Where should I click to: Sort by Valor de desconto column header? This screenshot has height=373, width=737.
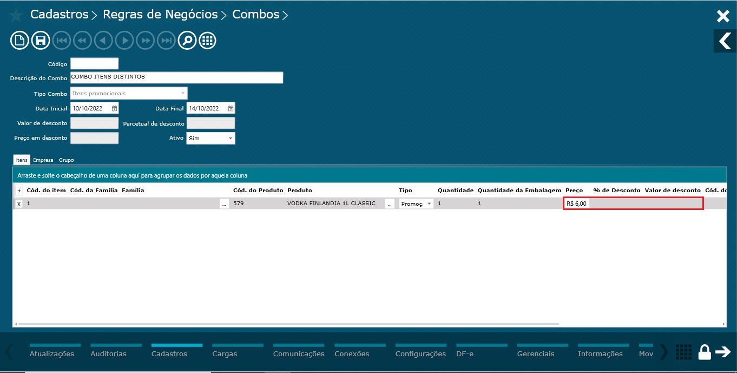pos(673,191)
